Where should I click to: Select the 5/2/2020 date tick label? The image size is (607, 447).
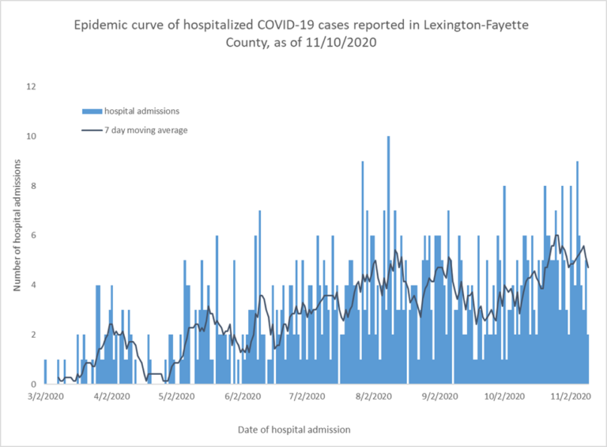pos(177,396)
